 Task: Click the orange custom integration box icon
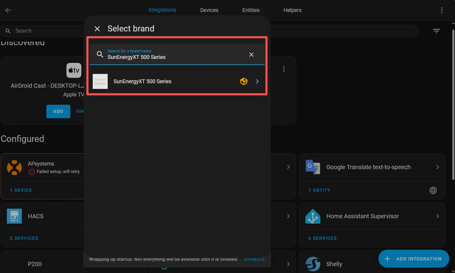tap(244, 81)
